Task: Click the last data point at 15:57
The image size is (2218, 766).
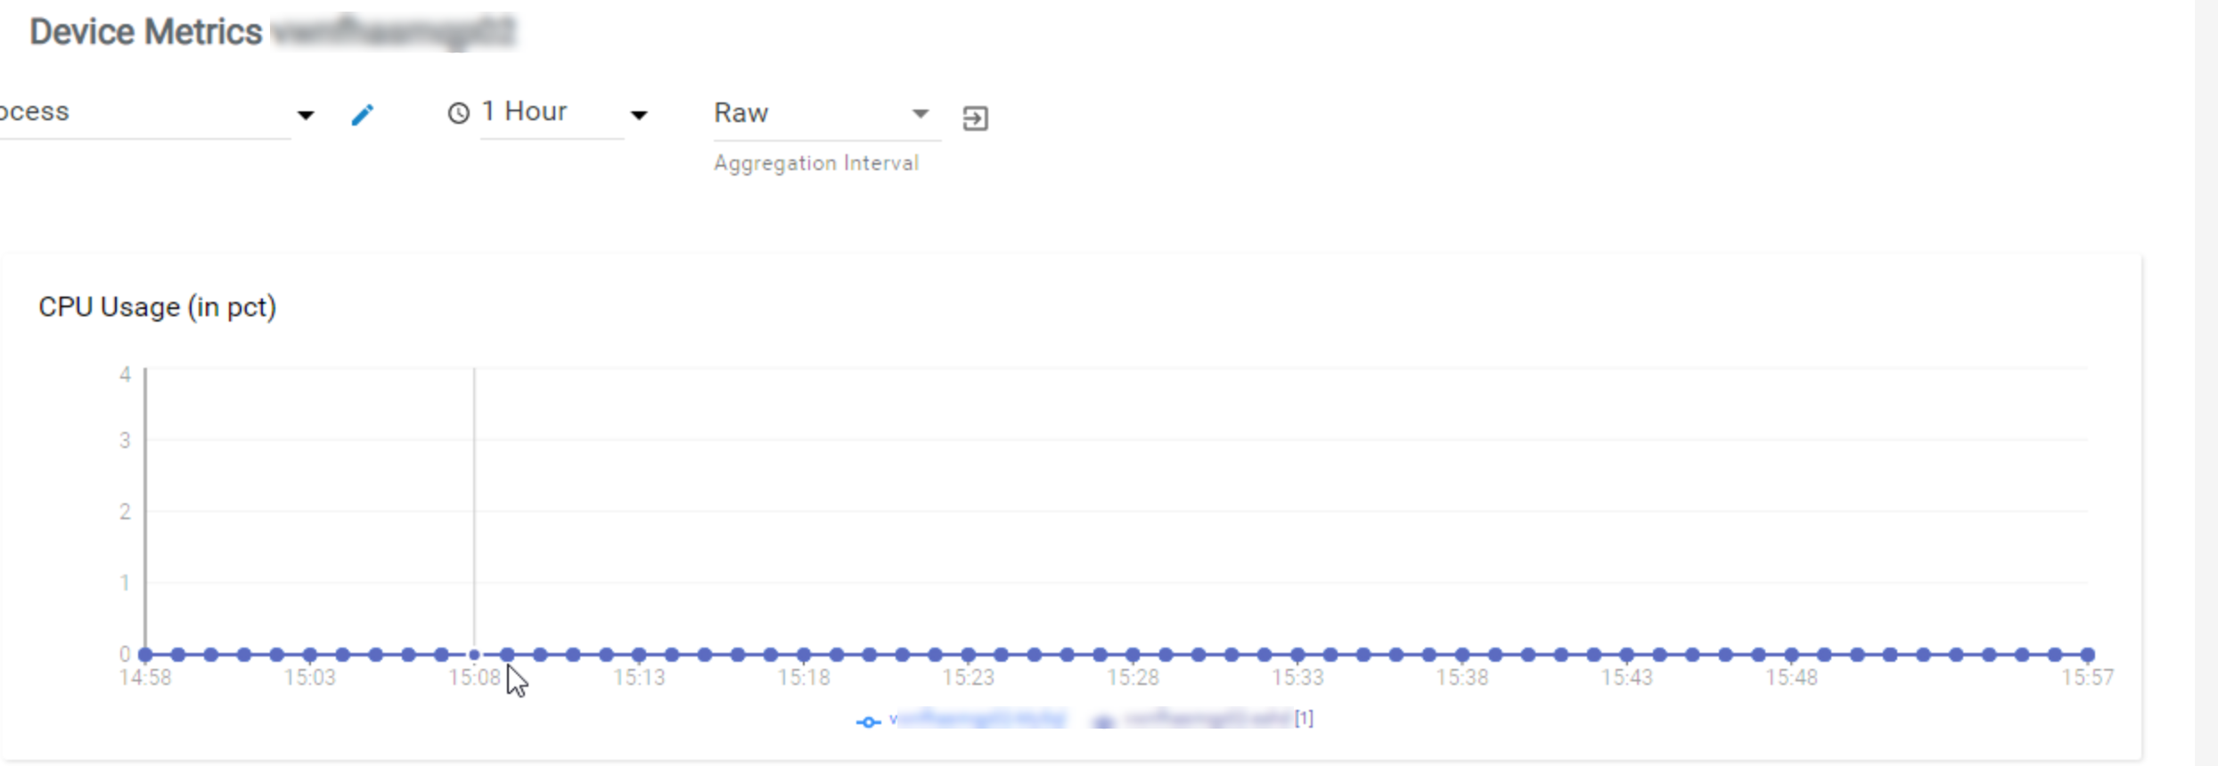Action: pyautogui.click(x=2088, y=655)
